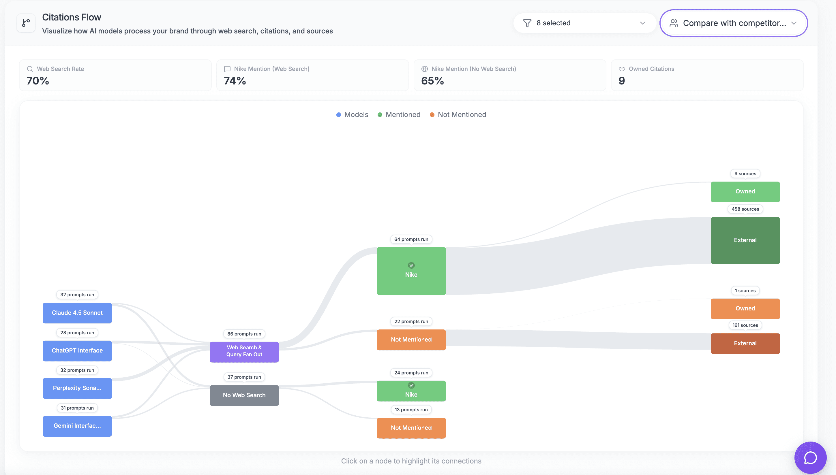836x475 pixels.
Task: Click the Web Search Rate 70% card
Action: [115, 75]
